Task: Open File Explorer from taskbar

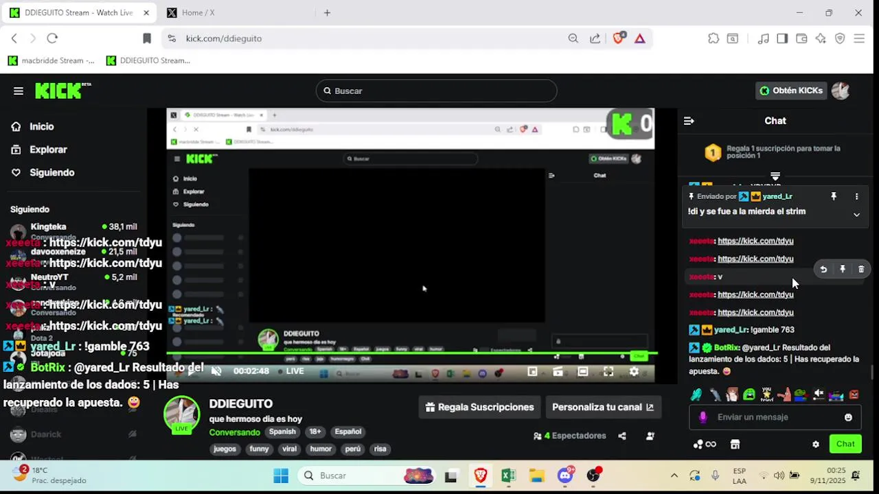Action: tap(537, 475)
